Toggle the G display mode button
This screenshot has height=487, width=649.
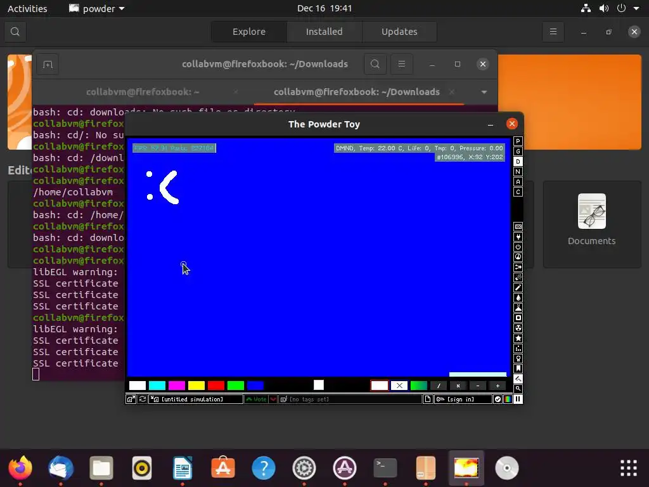[518, 151]
